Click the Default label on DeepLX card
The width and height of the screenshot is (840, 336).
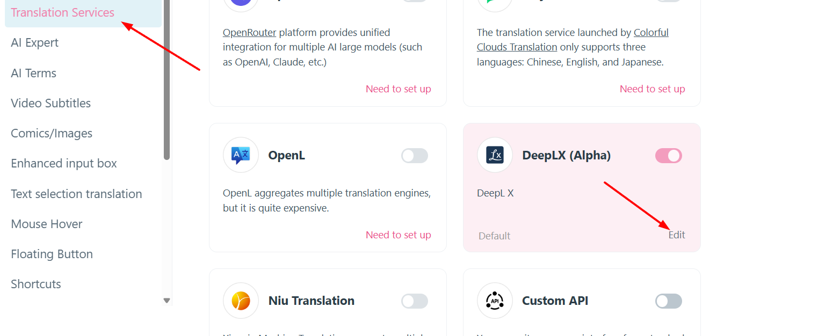[x=495, y=236]
